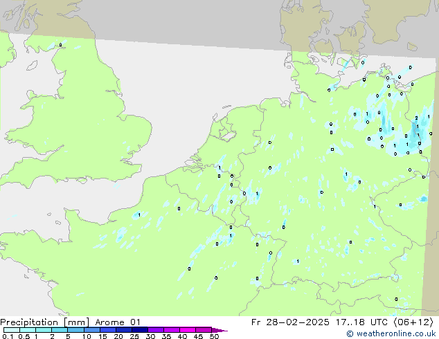This screenshot has width=439, height=339.
Task: Click the 30–35 mm purple legend box
Action: (155, 330)
